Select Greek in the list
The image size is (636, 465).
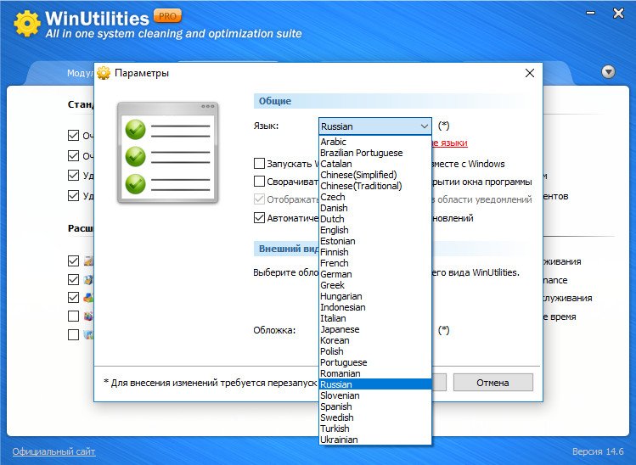pyautogui.click(x=375, y=285)
